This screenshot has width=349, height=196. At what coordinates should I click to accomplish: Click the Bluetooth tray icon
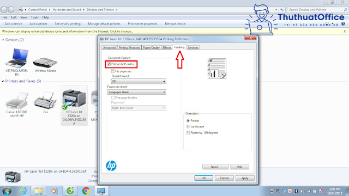[x=296, y=191]
